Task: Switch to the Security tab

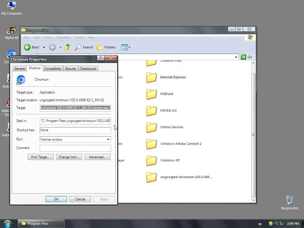Action: (71, 69)
